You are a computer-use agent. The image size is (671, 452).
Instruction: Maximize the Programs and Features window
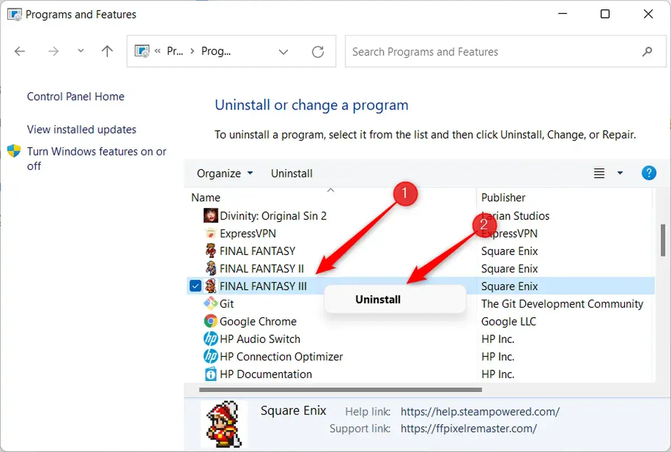605,15
